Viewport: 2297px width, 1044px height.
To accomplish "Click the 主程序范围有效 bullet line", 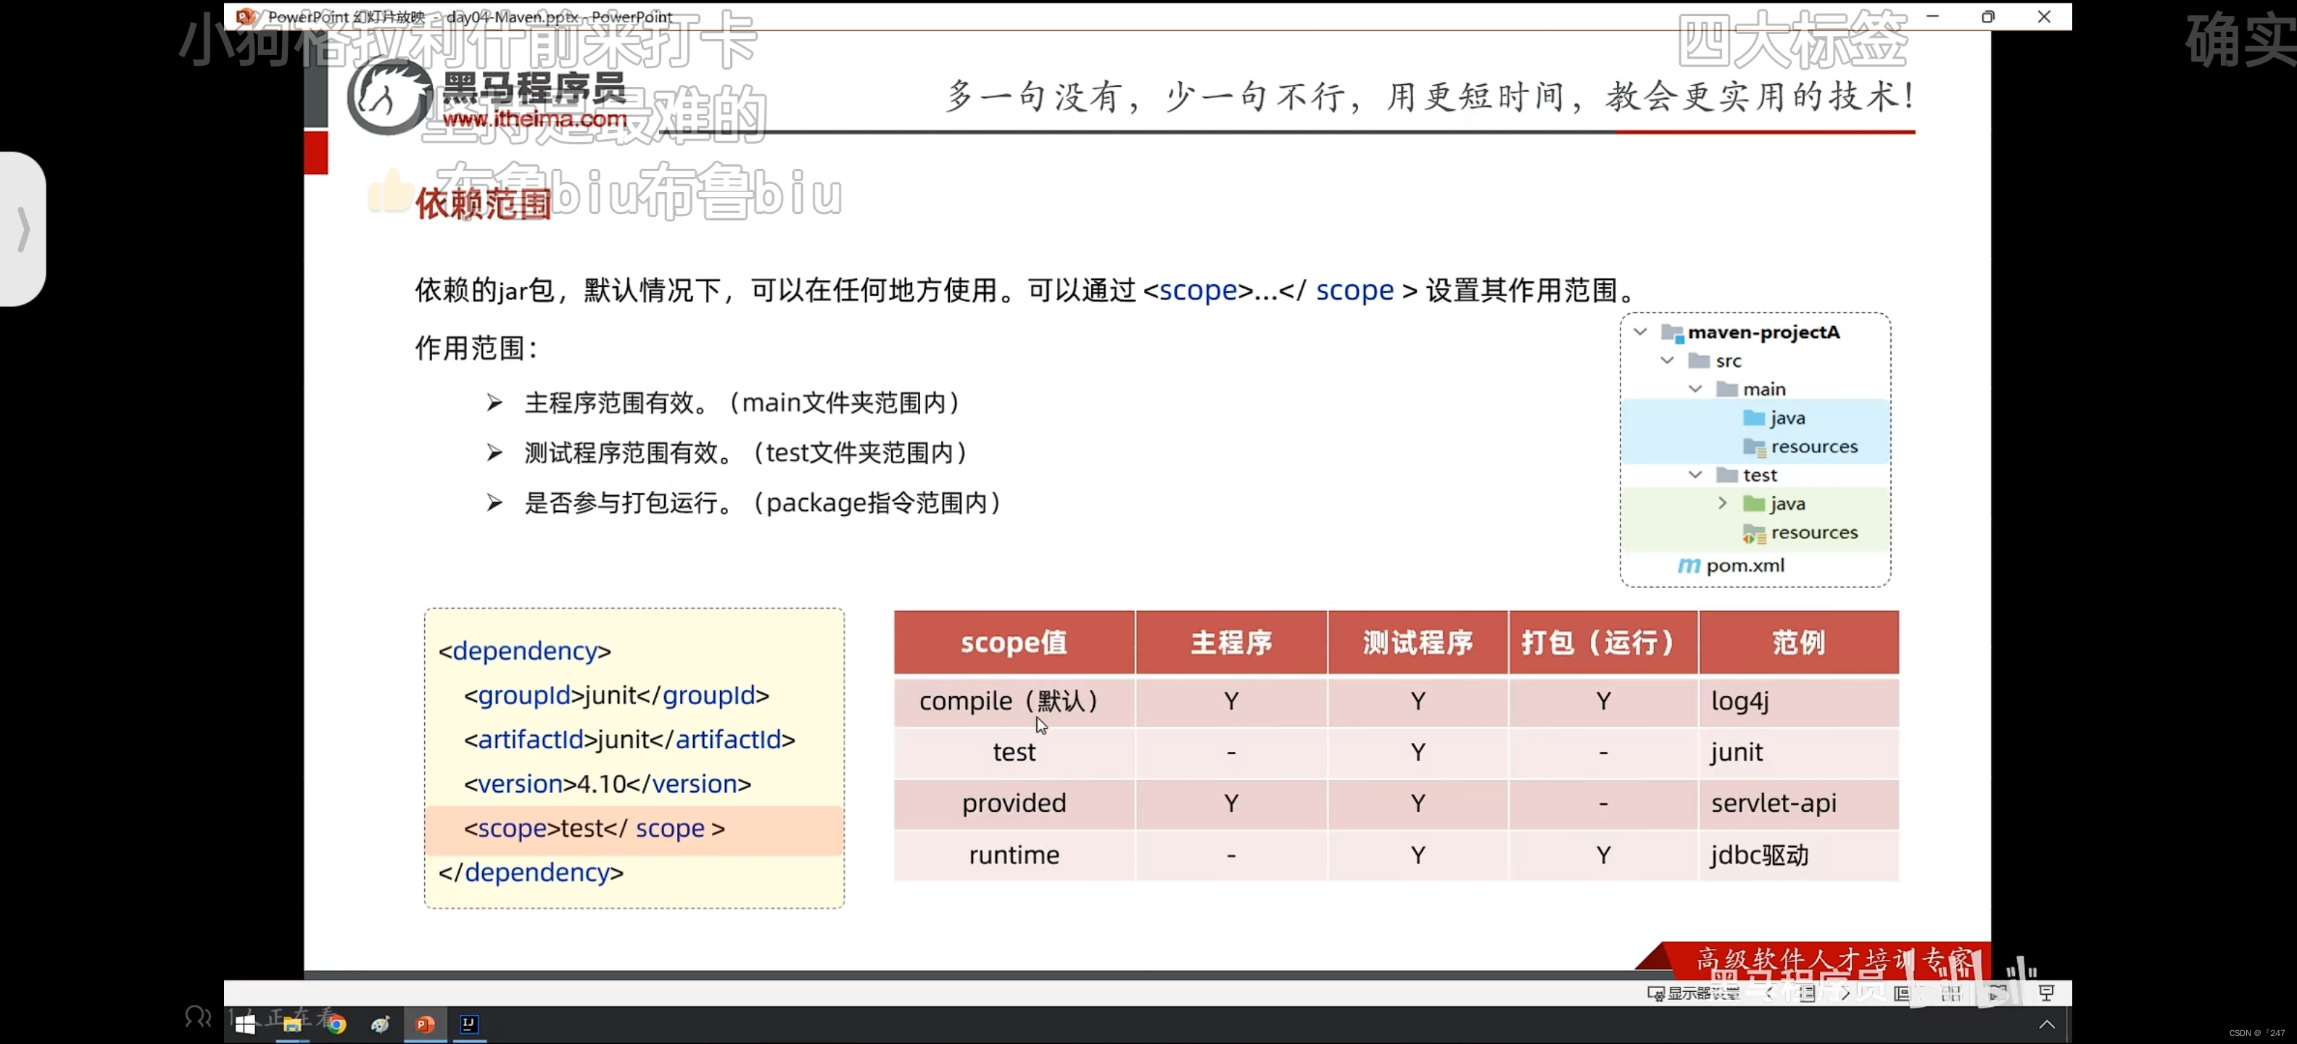I will pyautogui.click(x=742, y=403).
